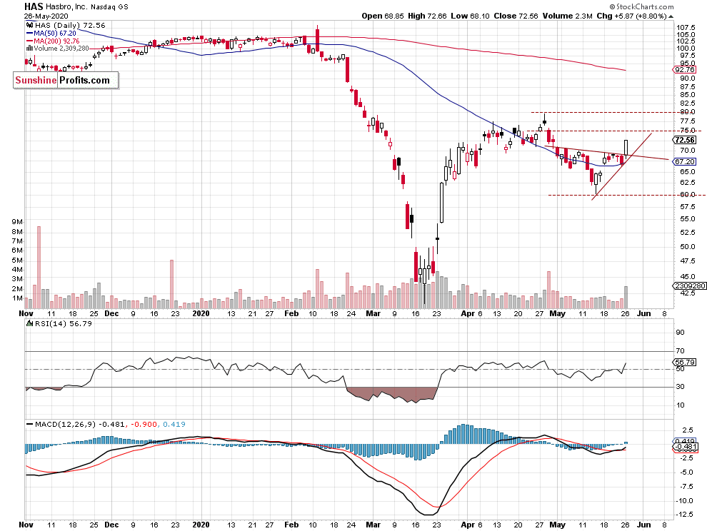Viewport: 707px width, 531px height.
Task: Click the volume bars icon in legend
Action: pyautogui.click(x=30, y=49)
